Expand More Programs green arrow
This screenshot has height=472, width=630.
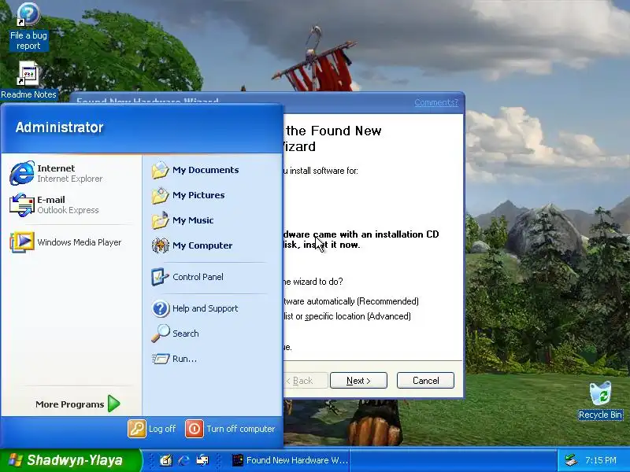(114, 404)
